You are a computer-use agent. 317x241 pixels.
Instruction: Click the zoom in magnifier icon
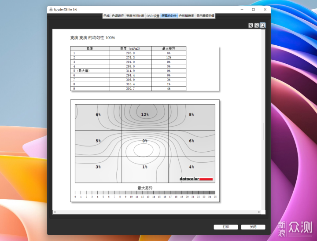[x=251, y=26]
